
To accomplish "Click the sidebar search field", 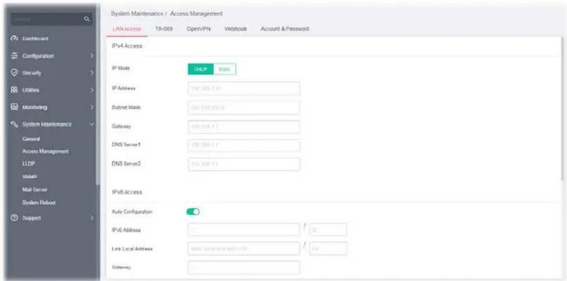I will [52, 20].
